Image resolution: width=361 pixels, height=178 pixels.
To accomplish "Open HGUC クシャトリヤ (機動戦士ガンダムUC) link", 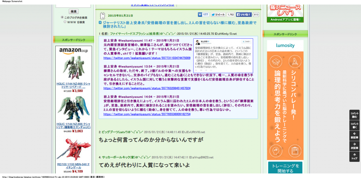I will coord(73,126).
